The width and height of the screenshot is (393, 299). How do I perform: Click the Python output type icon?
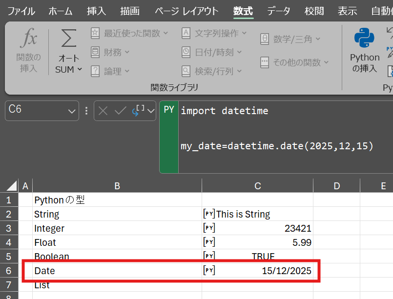(x=138, y=110)
